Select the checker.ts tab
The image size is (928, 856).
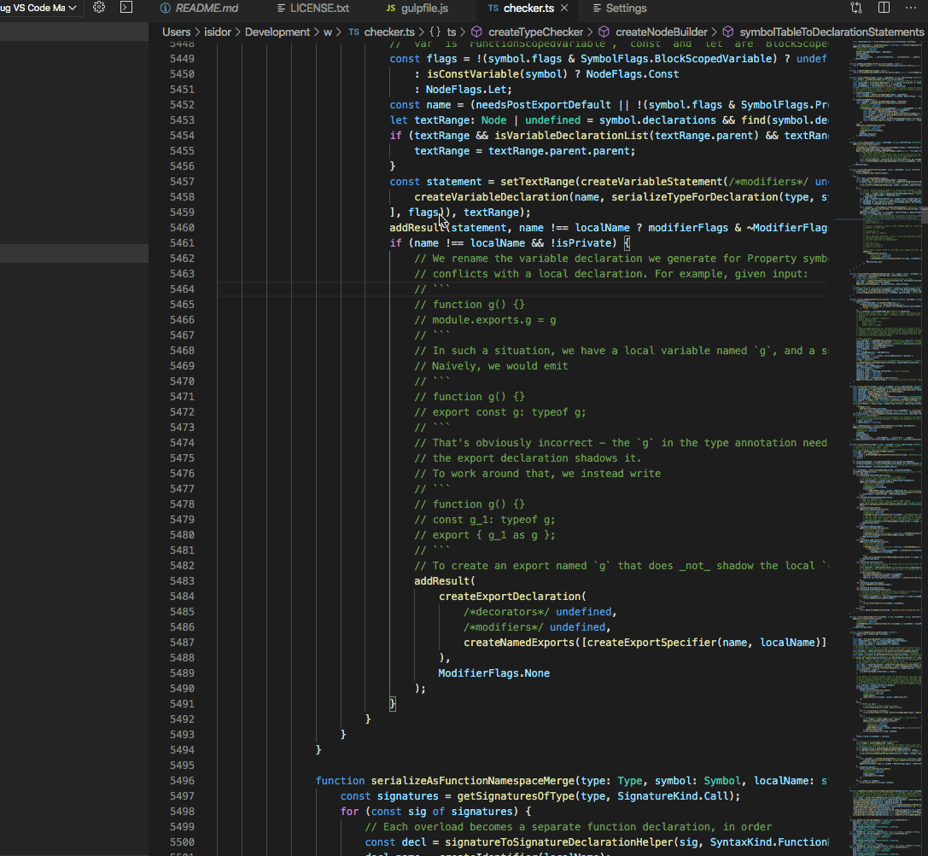528,9
